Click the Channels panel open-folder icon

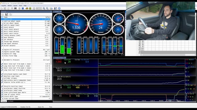point(3,14)
